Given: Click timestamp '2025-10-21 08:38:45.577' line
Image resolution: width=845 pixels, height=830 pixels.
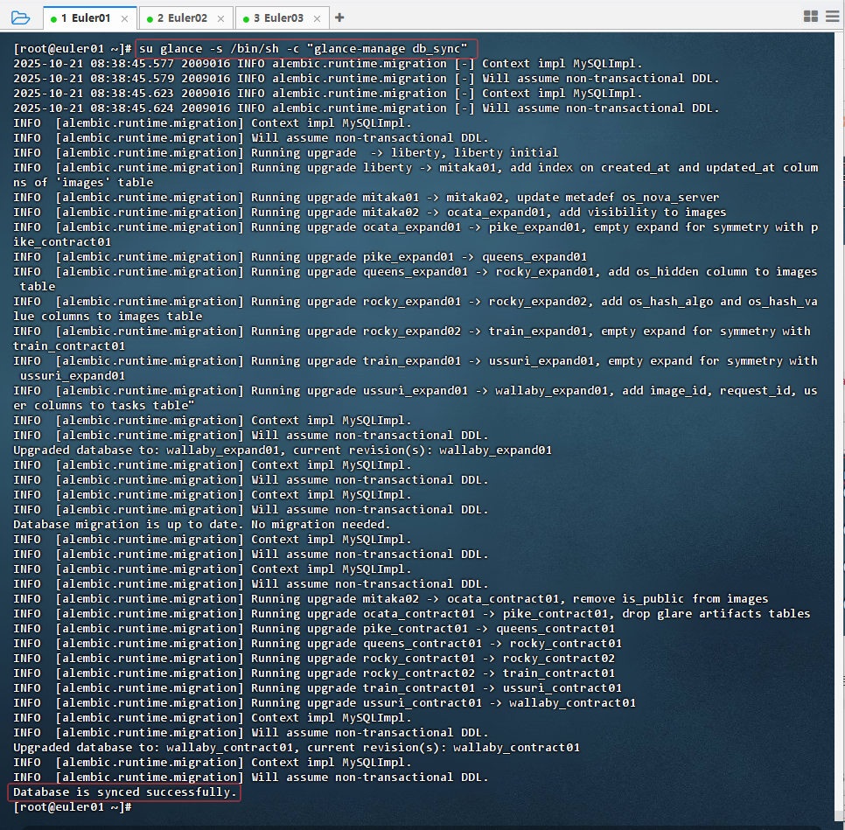Looking at the screenshot, I should point(328,64).
